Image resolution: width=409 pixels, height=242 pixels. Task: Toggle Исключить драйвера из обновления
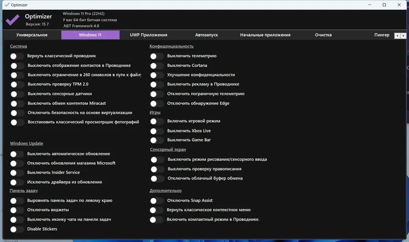coord(17,182)
